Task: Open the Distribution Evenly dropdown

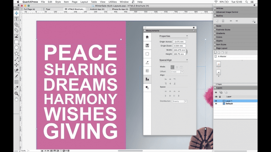Action: 179,101
